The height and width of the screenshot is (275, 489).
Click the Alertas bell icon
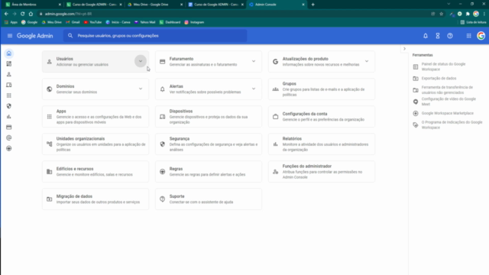pyautogui.click(x=163, y=89)
